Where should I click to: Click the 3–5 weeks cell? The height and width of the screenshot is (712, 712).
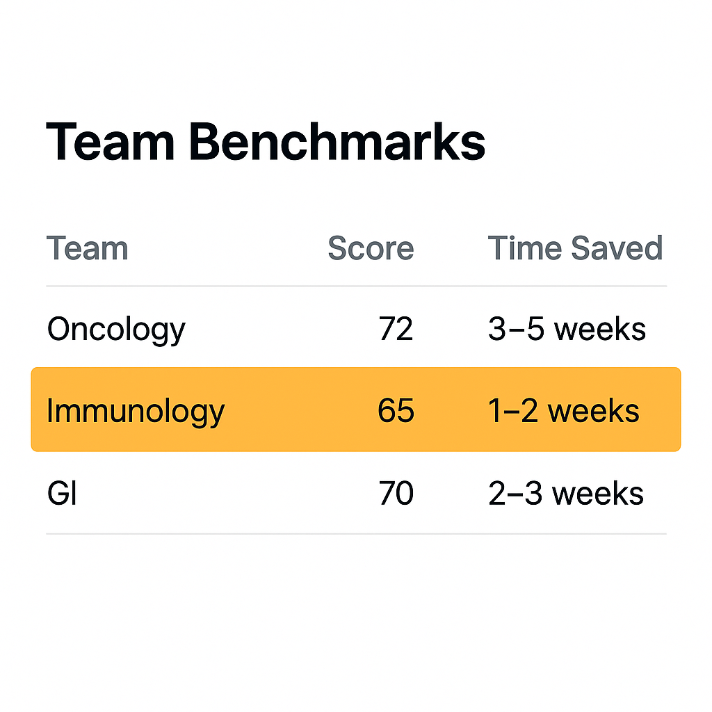pos(567,329)
